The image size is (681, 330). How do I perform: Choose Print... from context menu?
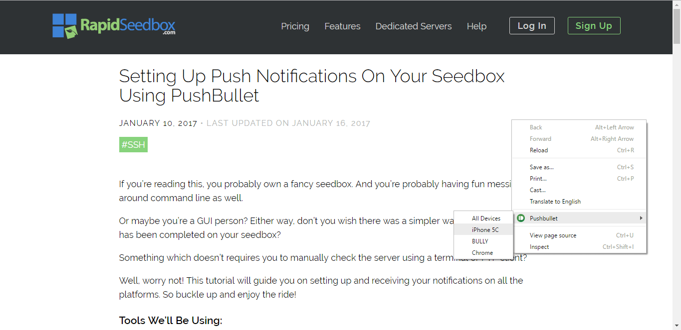click(579, 179)
